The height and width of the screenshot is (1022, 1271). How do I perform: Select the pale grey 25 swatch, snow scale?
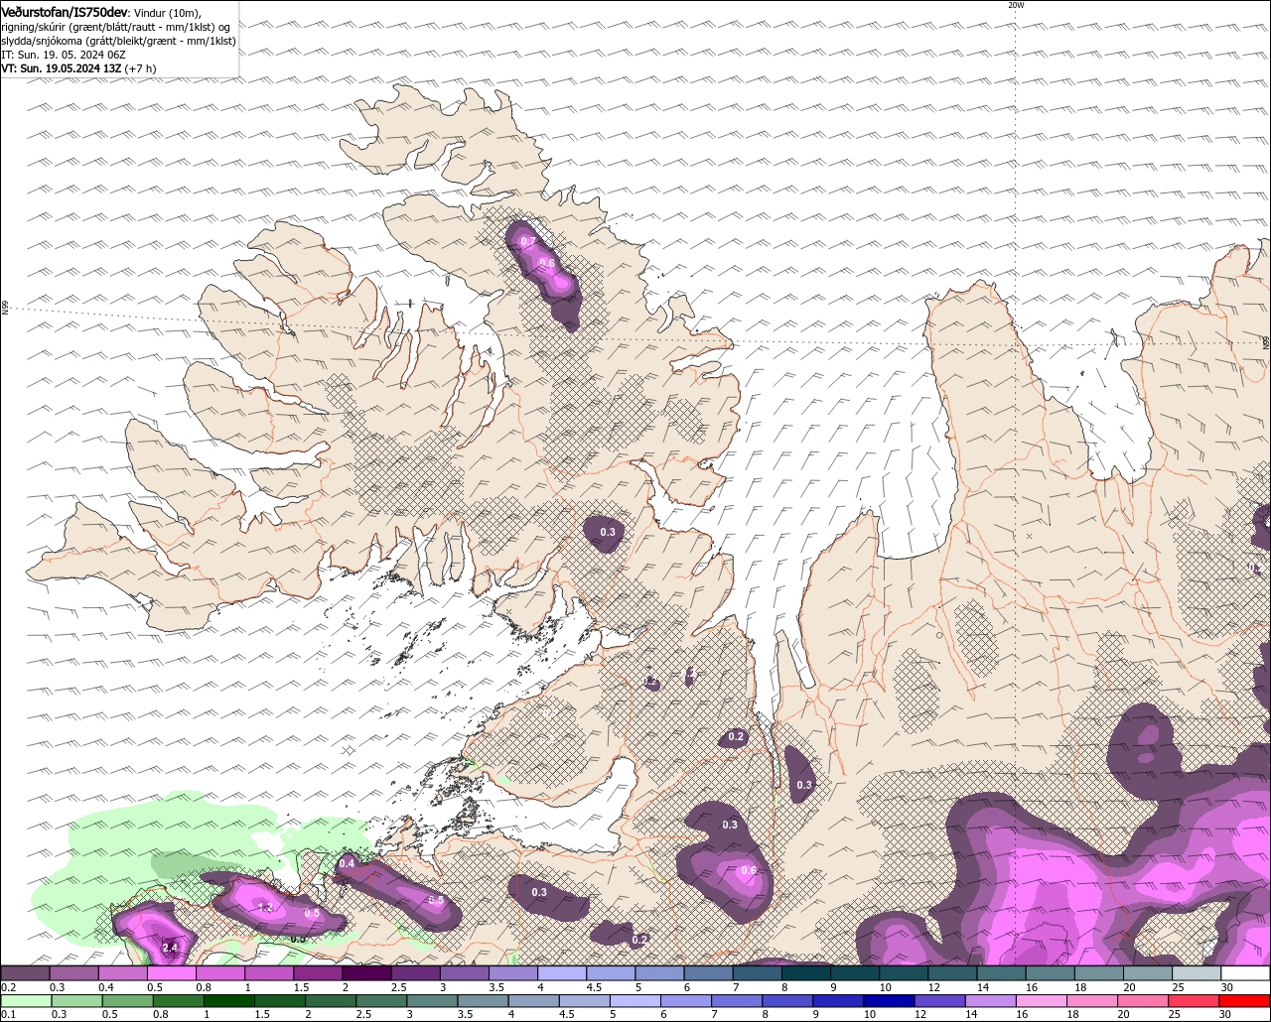point(1198,973)
